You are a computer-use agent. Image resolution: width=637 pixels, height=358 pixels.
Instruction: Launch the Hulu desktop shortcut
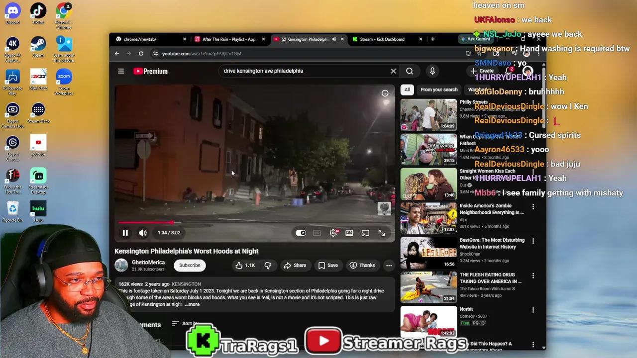(38, 212)
